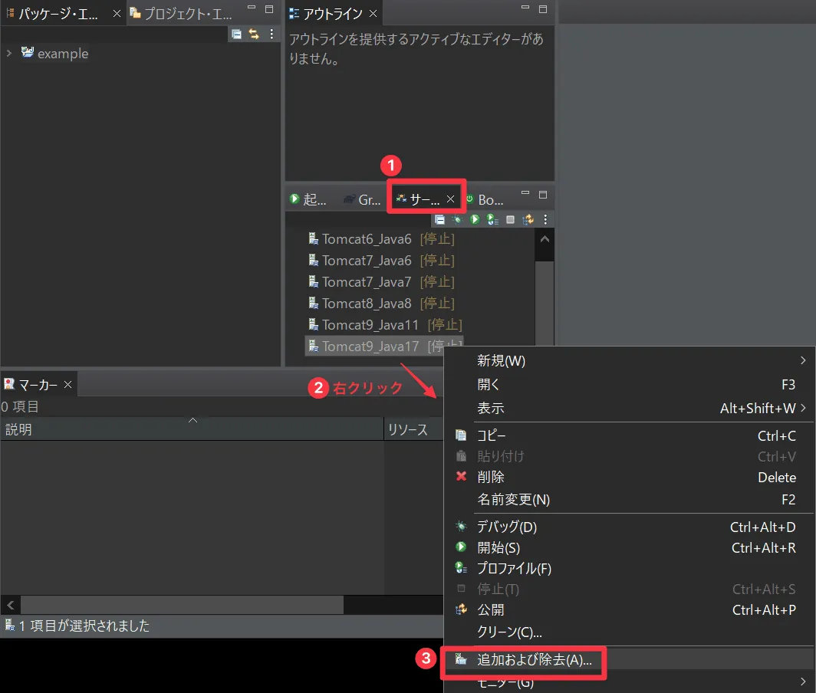Choose デバッグ(D) from the context menu
Image resolution: width=816 pixels, height=693 pixels.
(630, 527)
